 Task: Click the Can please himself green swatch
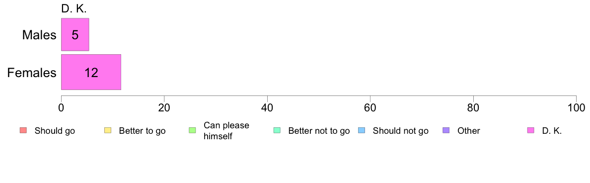click(192, 131)
